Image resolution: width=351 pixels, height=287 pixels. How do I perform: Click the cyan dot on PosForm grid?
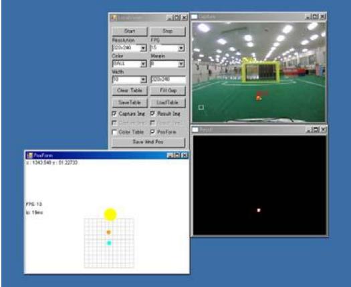point(109,243)
